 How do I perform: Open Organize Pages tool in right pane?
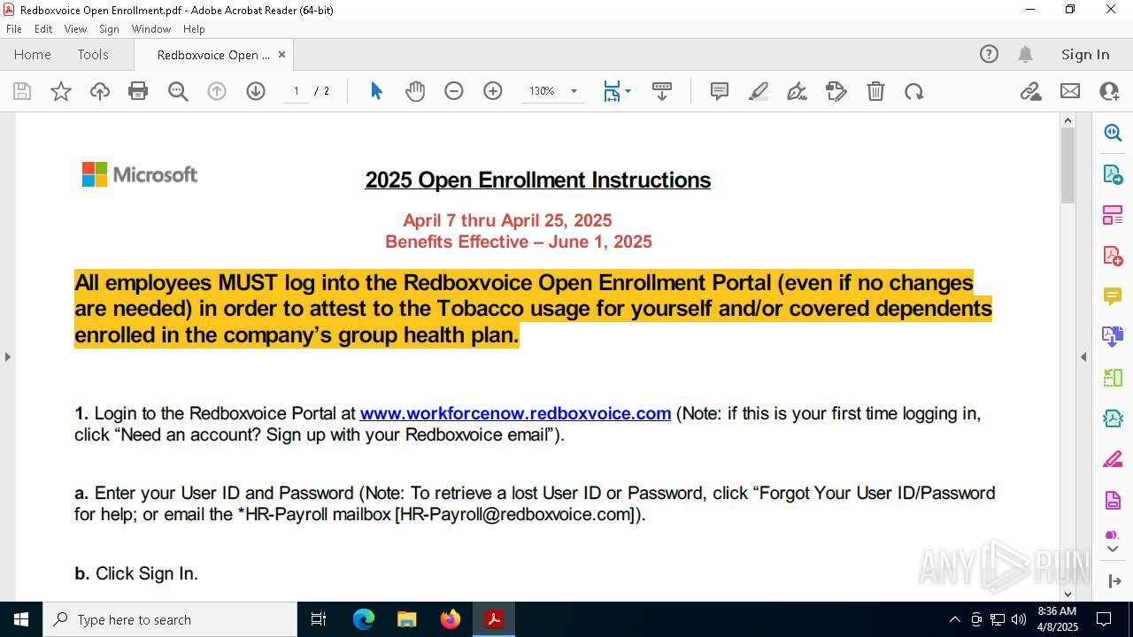(1113, 214)
